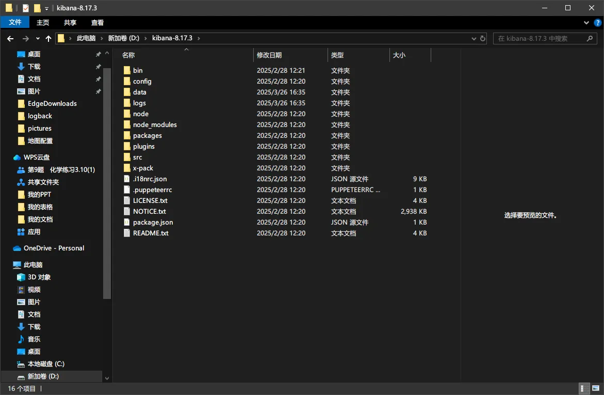This screenshot has width=604, height=395.
Task: Expand the address bar history dropdown
Action: coord(474,39)
